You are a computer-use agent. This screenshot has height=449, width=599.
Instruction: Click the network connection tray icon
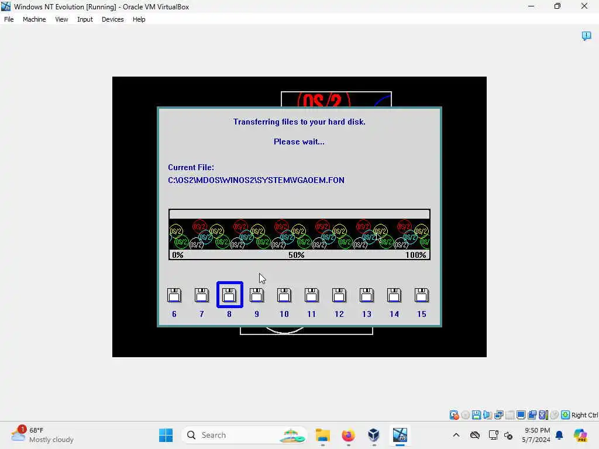point(493,435)
